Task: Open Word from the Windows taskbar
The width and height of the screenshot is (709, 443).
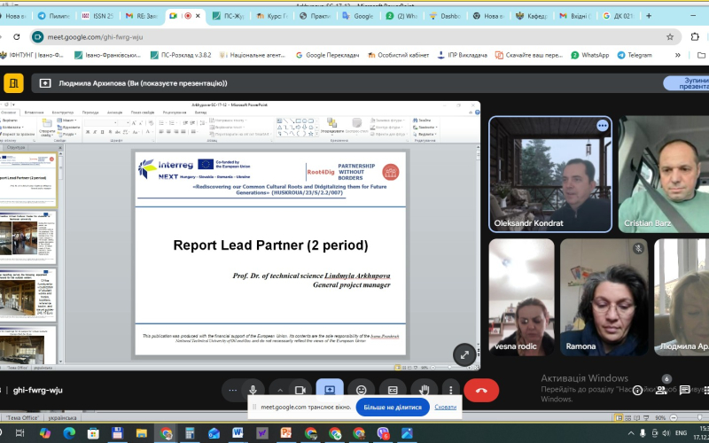Action: (238, 433)
